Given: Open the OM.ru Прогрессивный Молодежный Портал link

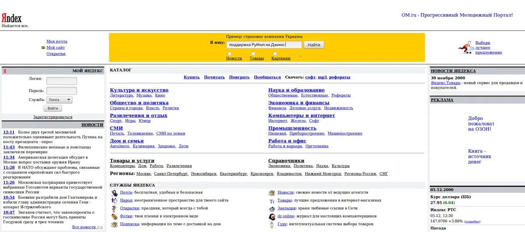Looking at the screenshot, I should point(457,15).
